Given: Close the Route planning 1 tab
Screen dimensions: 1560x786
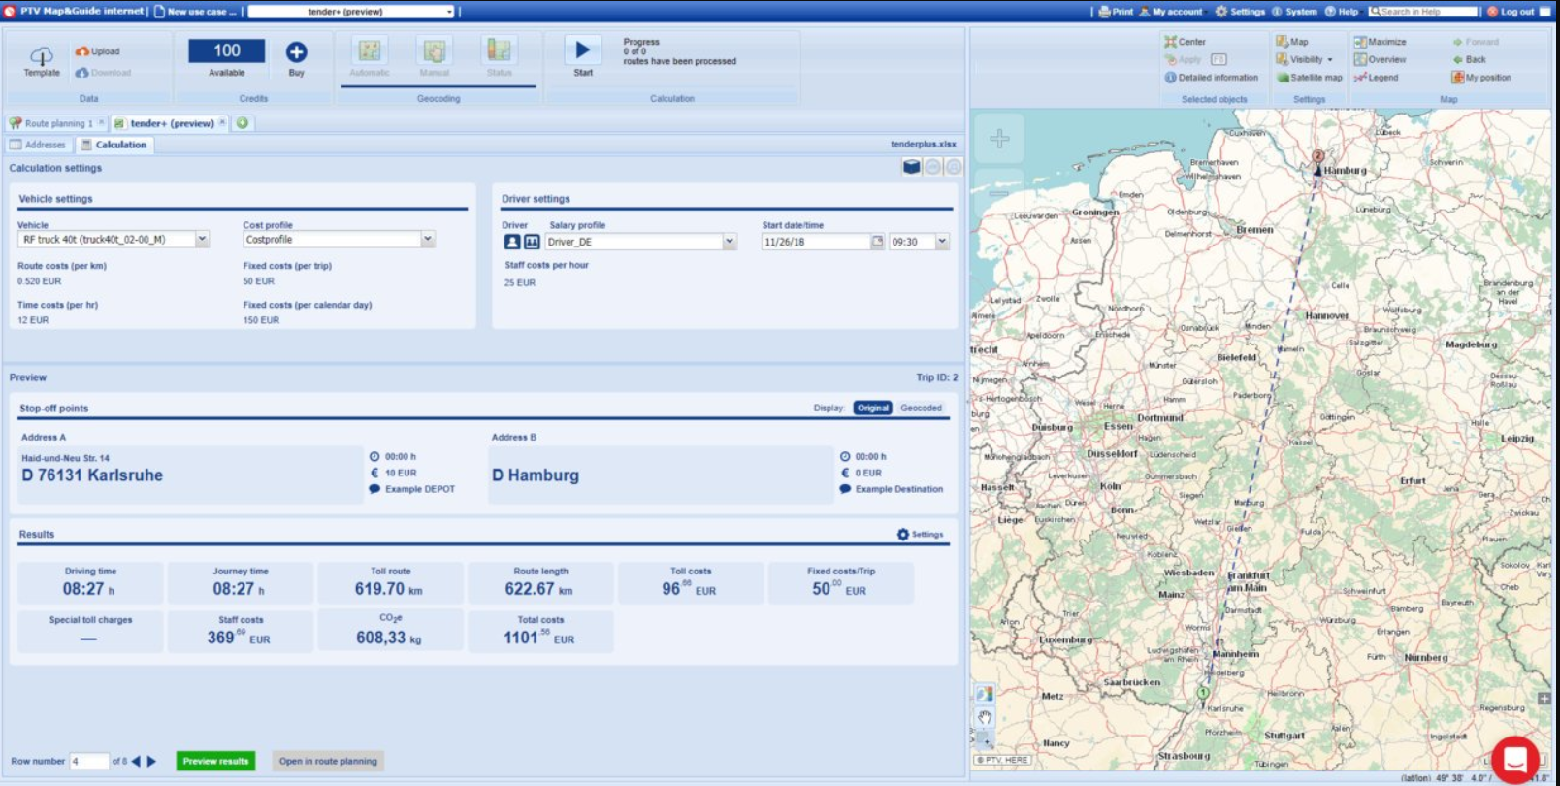Looking at the screenshot, I should pyautogui.click(x=101, y=122).
